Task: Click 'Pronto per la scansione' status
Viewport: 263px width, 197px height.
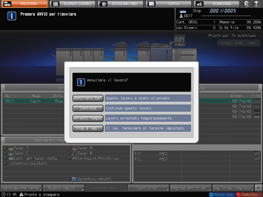Action: coord(232,36)
